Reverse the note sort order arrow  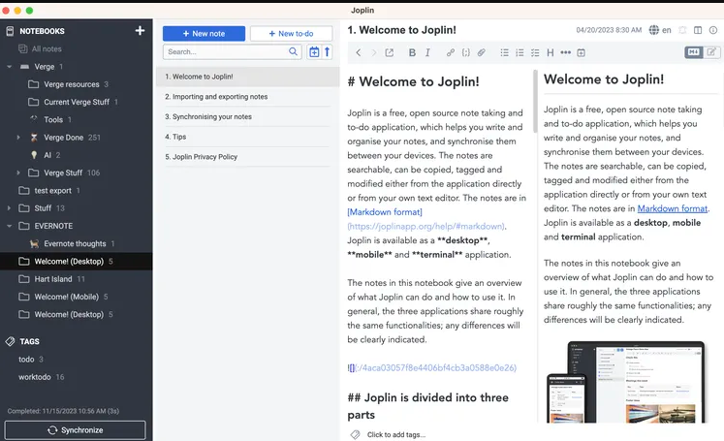click(327, 51)
